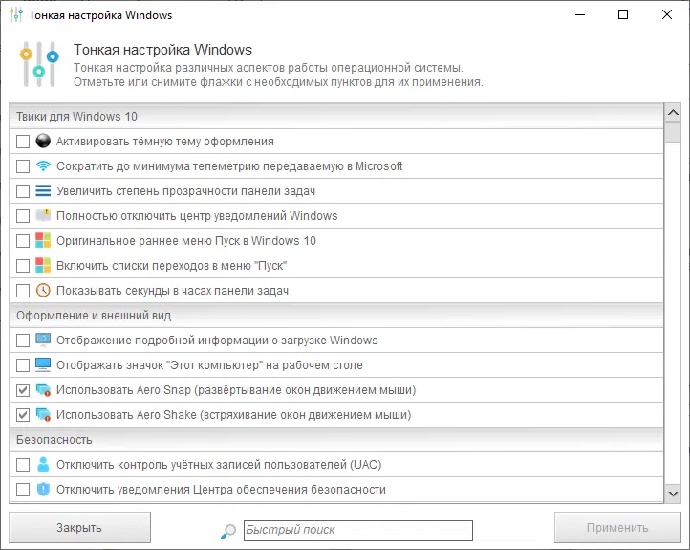Click text "Использовать Aero Snap"
The image size is (690, 550).
tap(123, 389)
